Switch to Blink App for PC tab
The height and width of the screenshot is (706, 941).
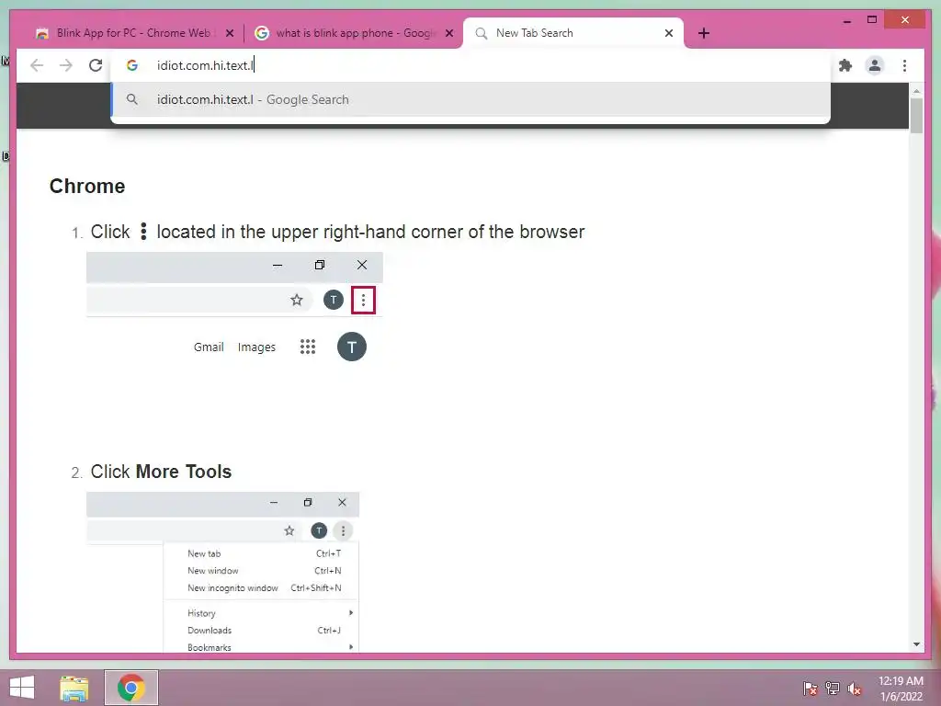point(133,33)
